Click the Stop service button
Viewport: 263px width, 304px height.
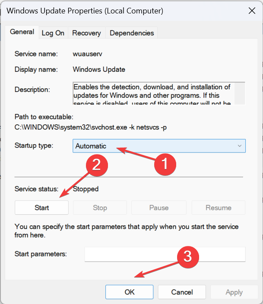pyautogui.click(x=100, y=208)
